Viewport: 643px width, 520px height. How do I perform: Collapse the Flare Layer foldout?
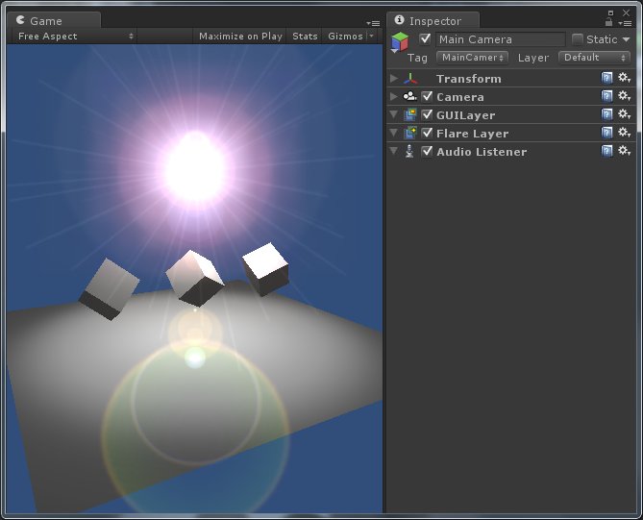pyautogui.click(x=394, y=133)
